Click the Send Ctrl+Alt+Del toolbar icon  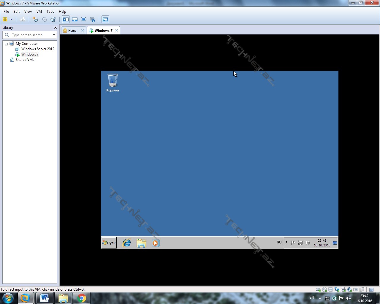(x=23, y=20)
